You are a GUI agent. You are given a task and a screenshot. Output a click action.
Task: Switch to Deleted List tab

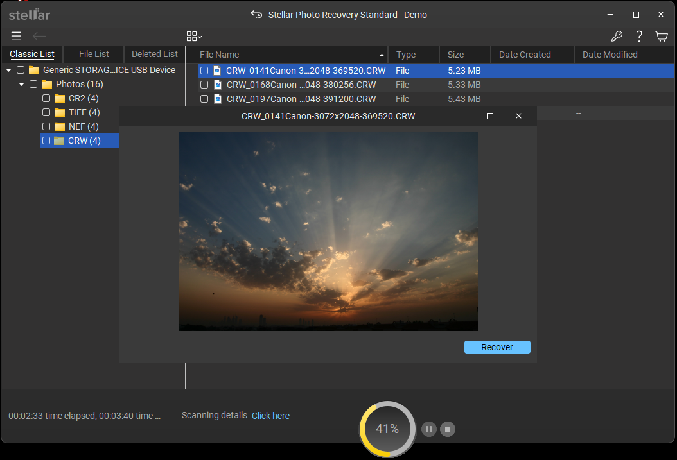click(155, 55)
